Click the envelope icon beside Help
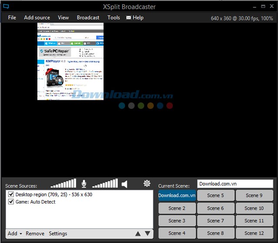This screenshot has width=278, height=243. pos(129,18)
